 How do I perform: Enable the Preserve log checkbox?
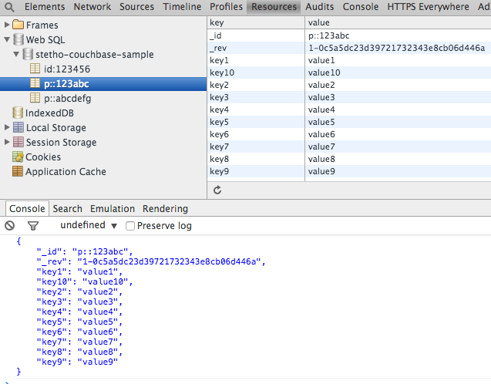pos(130,226)
